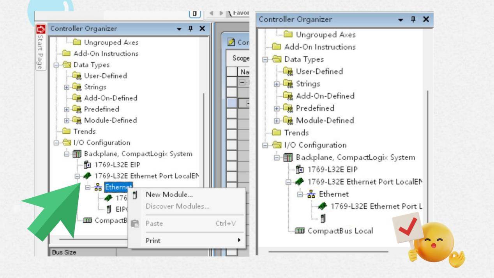Pin the right Controller Organizer panel
This screenshot has width=494, height=278.
tap(413, 19)
